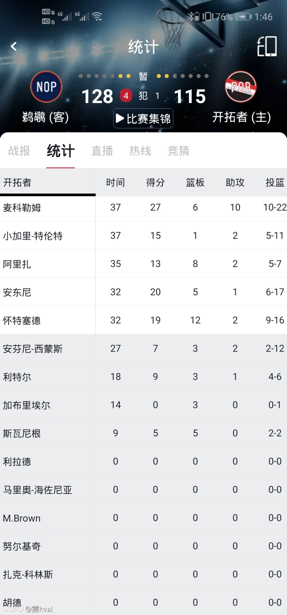Tap the POR Trail Blazers team logo
Screen dimensions: 287x615
coord(241,87)
